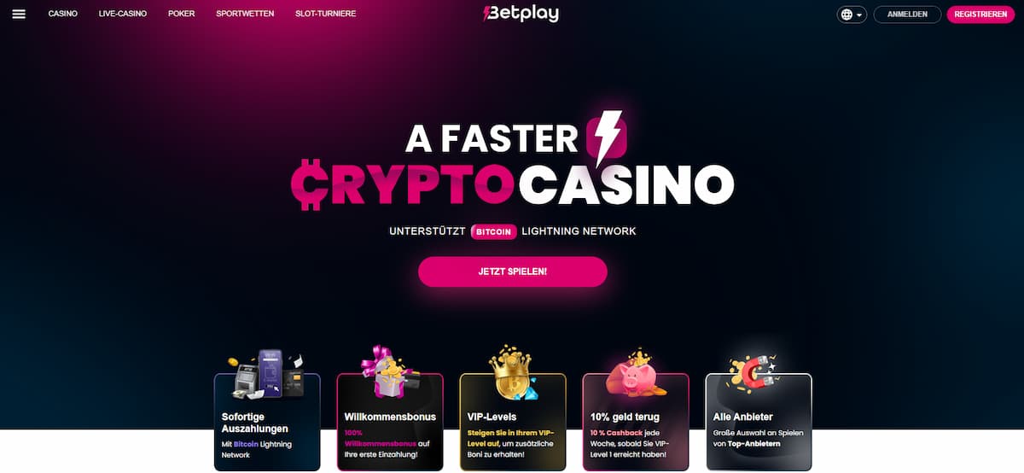Click the Anmelden button

click(907, 15)
